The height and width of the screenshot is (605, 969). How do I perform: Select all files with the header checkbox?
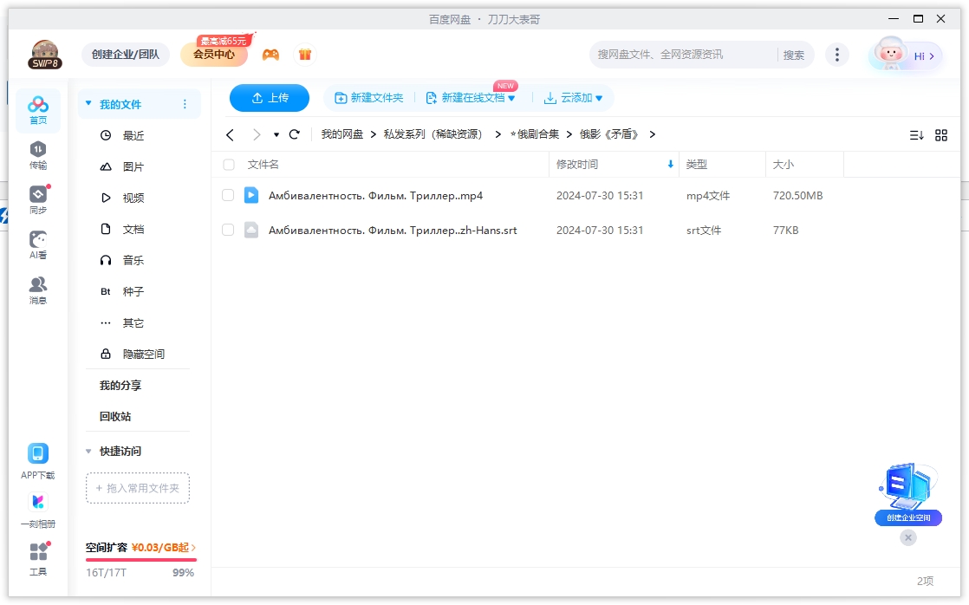[228, 165]
